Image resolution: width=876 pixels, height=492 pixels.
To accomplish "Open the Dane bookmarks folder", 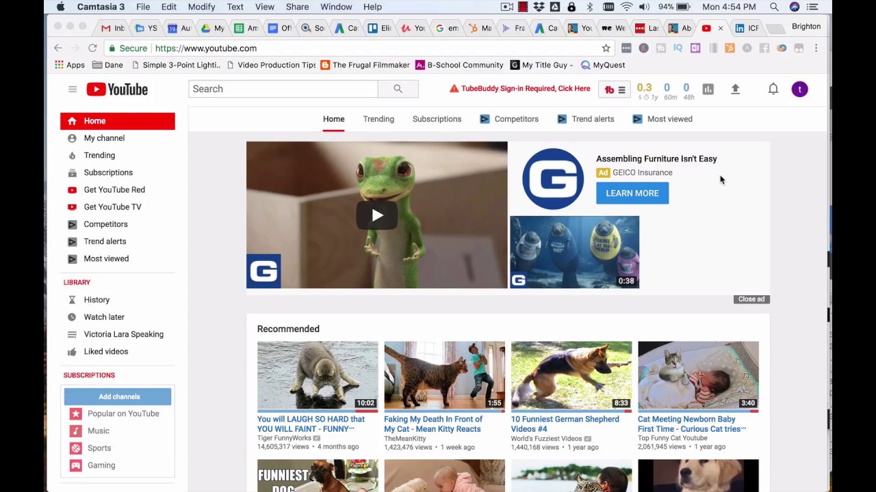I will [108, 65].
